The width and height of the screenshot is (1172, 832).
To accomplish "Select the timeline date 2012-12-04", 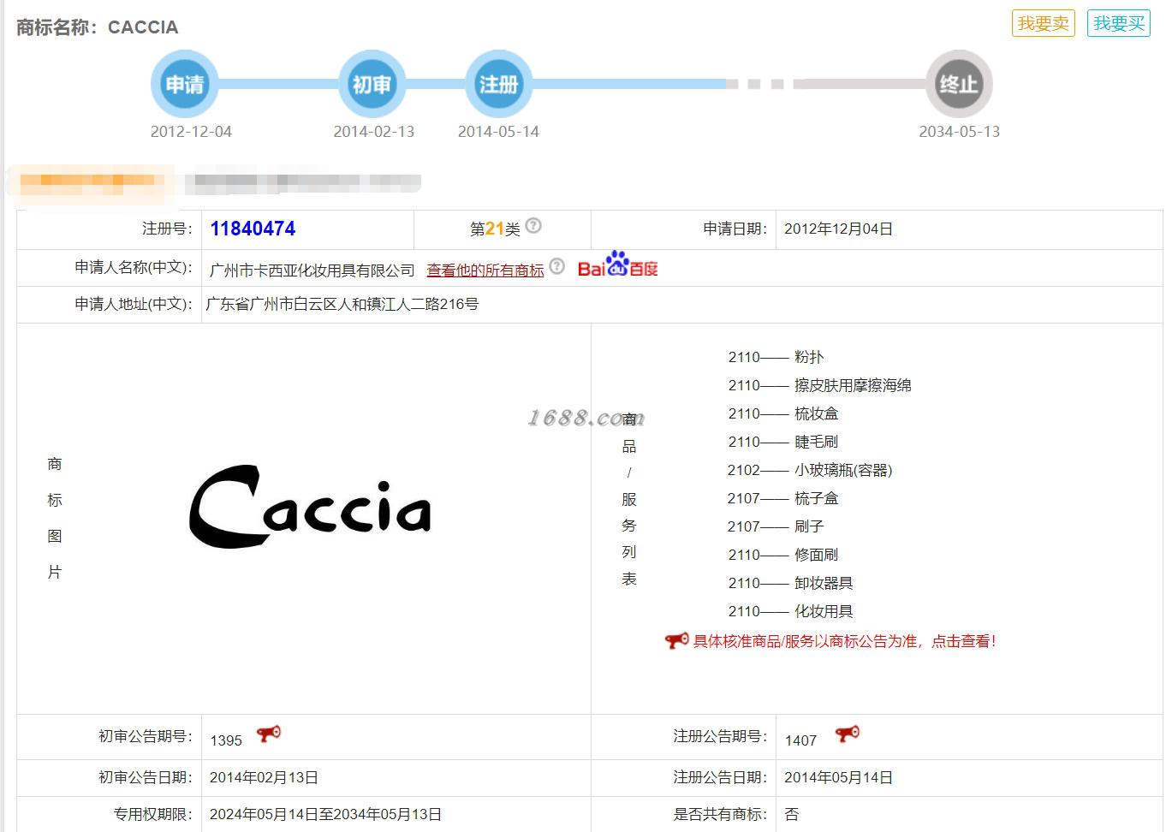I will [191, 132].
